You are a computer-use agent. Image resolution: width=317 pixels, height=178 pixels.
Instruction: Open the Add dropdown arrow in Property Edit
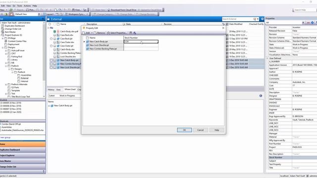pos(92,33)
